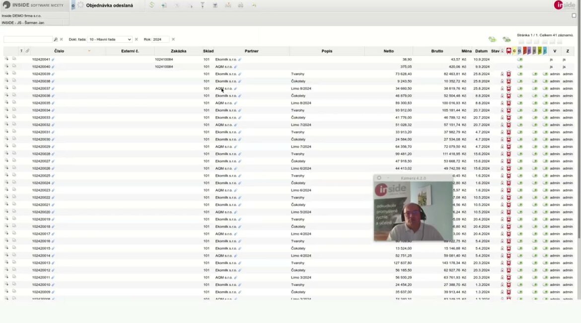Sort table by Datum column header
This screenshot has width=581, height=323.
(x=481, y=51)
